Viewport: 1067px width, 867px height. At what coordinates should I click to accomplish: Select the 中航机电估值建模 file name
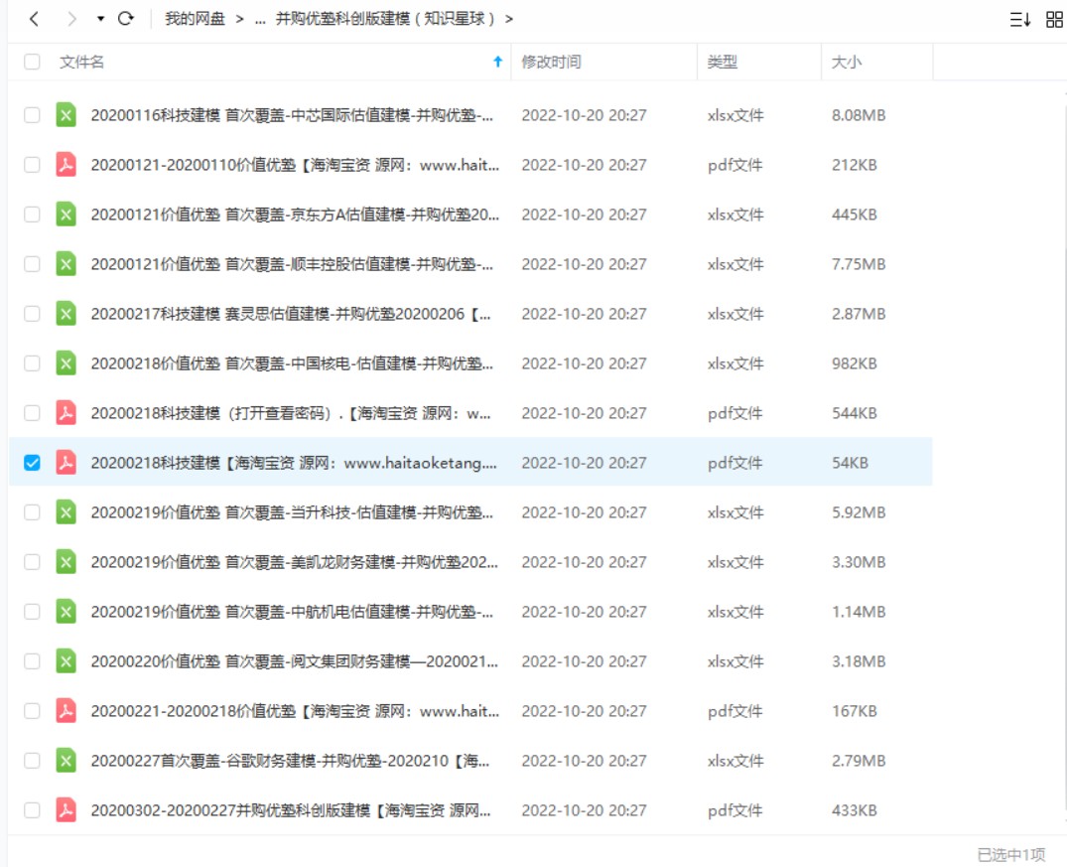click(292, 612)
